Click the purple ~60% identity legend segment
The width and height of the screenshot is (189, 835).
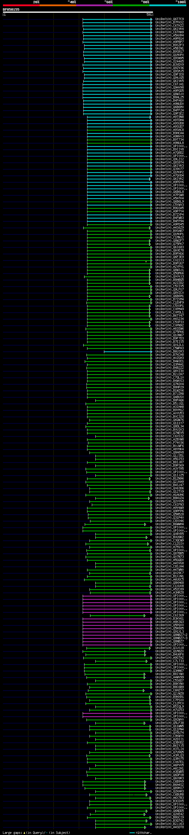(95, 5)
